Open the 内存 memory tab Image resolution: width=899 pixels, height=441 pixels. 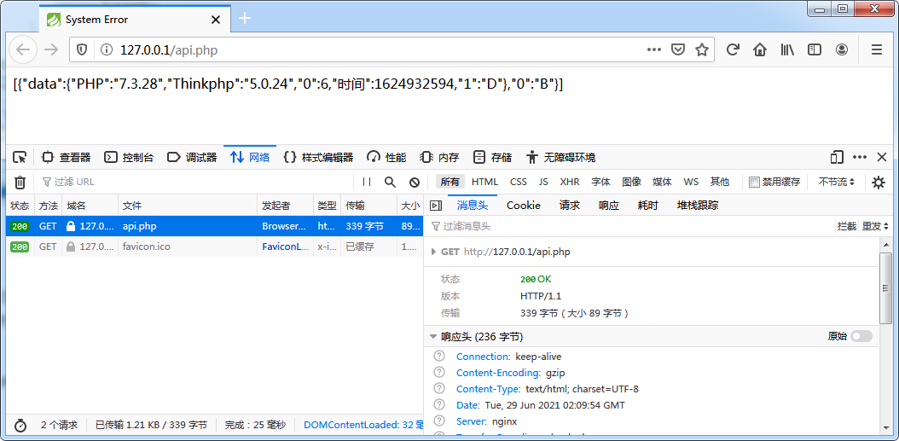[x=439, y=157]
